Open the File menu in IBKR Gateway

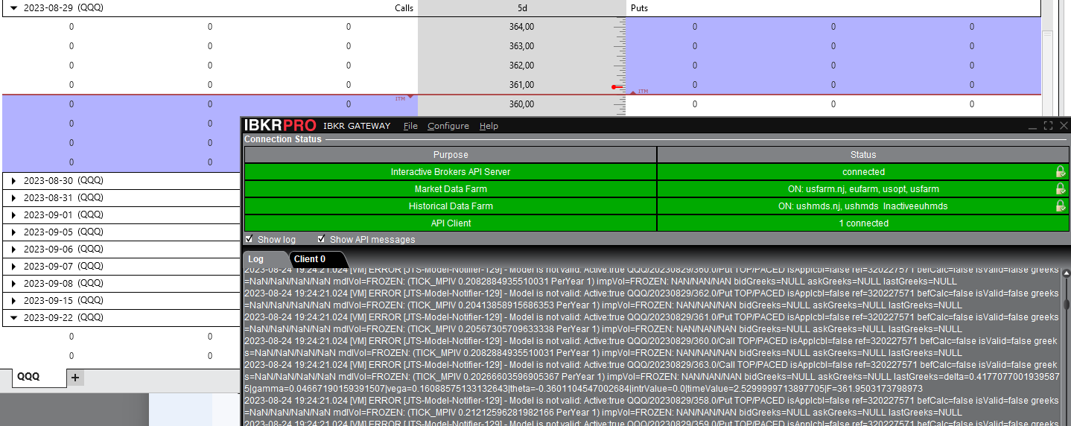coord(410,126)
